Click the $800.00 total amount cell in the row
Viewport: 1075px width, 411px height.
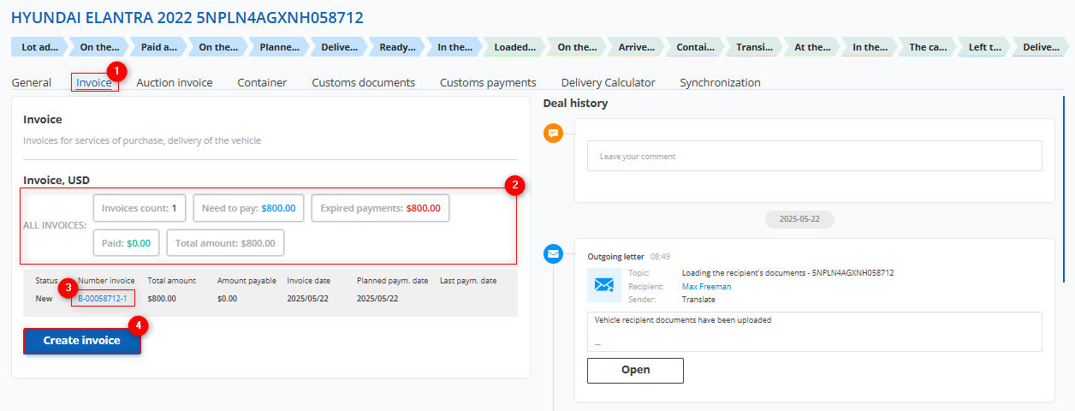pyautogui.click(x=162, y=299)
